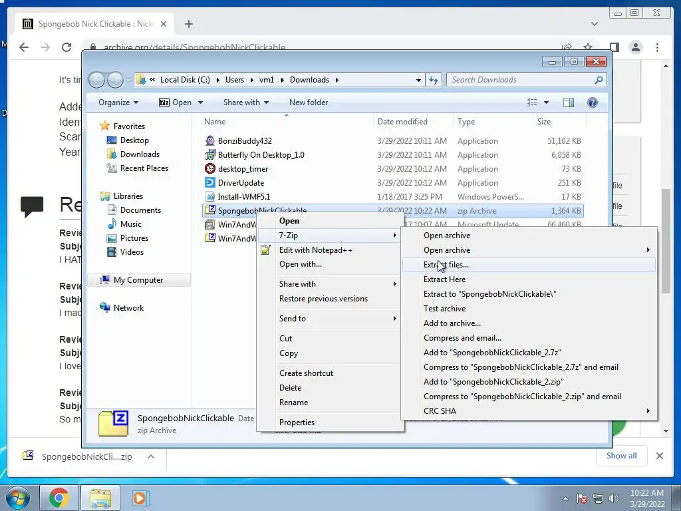Choose Cut from context menu
Screen dimensions: 681x511
tap(330, 339)
